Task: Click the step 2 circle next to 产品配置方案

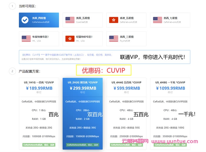Action: 12,71
